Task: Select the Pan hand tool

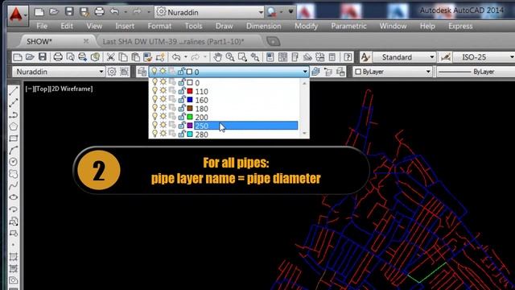Action: click(217, 57)
